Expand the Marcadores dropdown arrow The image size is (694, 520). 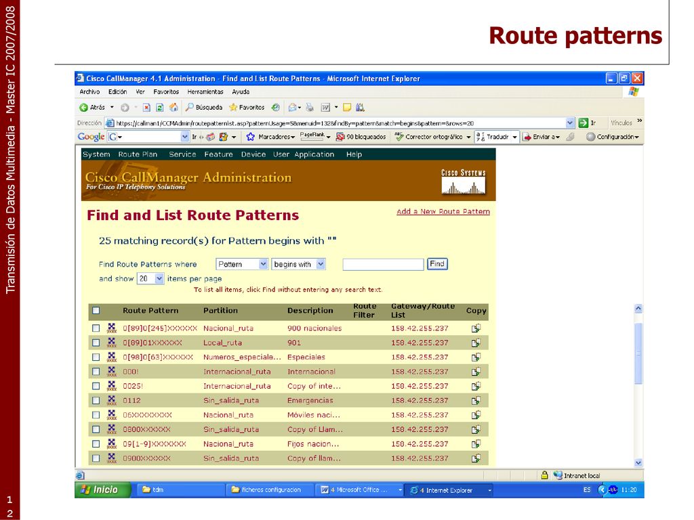(293, 137)
